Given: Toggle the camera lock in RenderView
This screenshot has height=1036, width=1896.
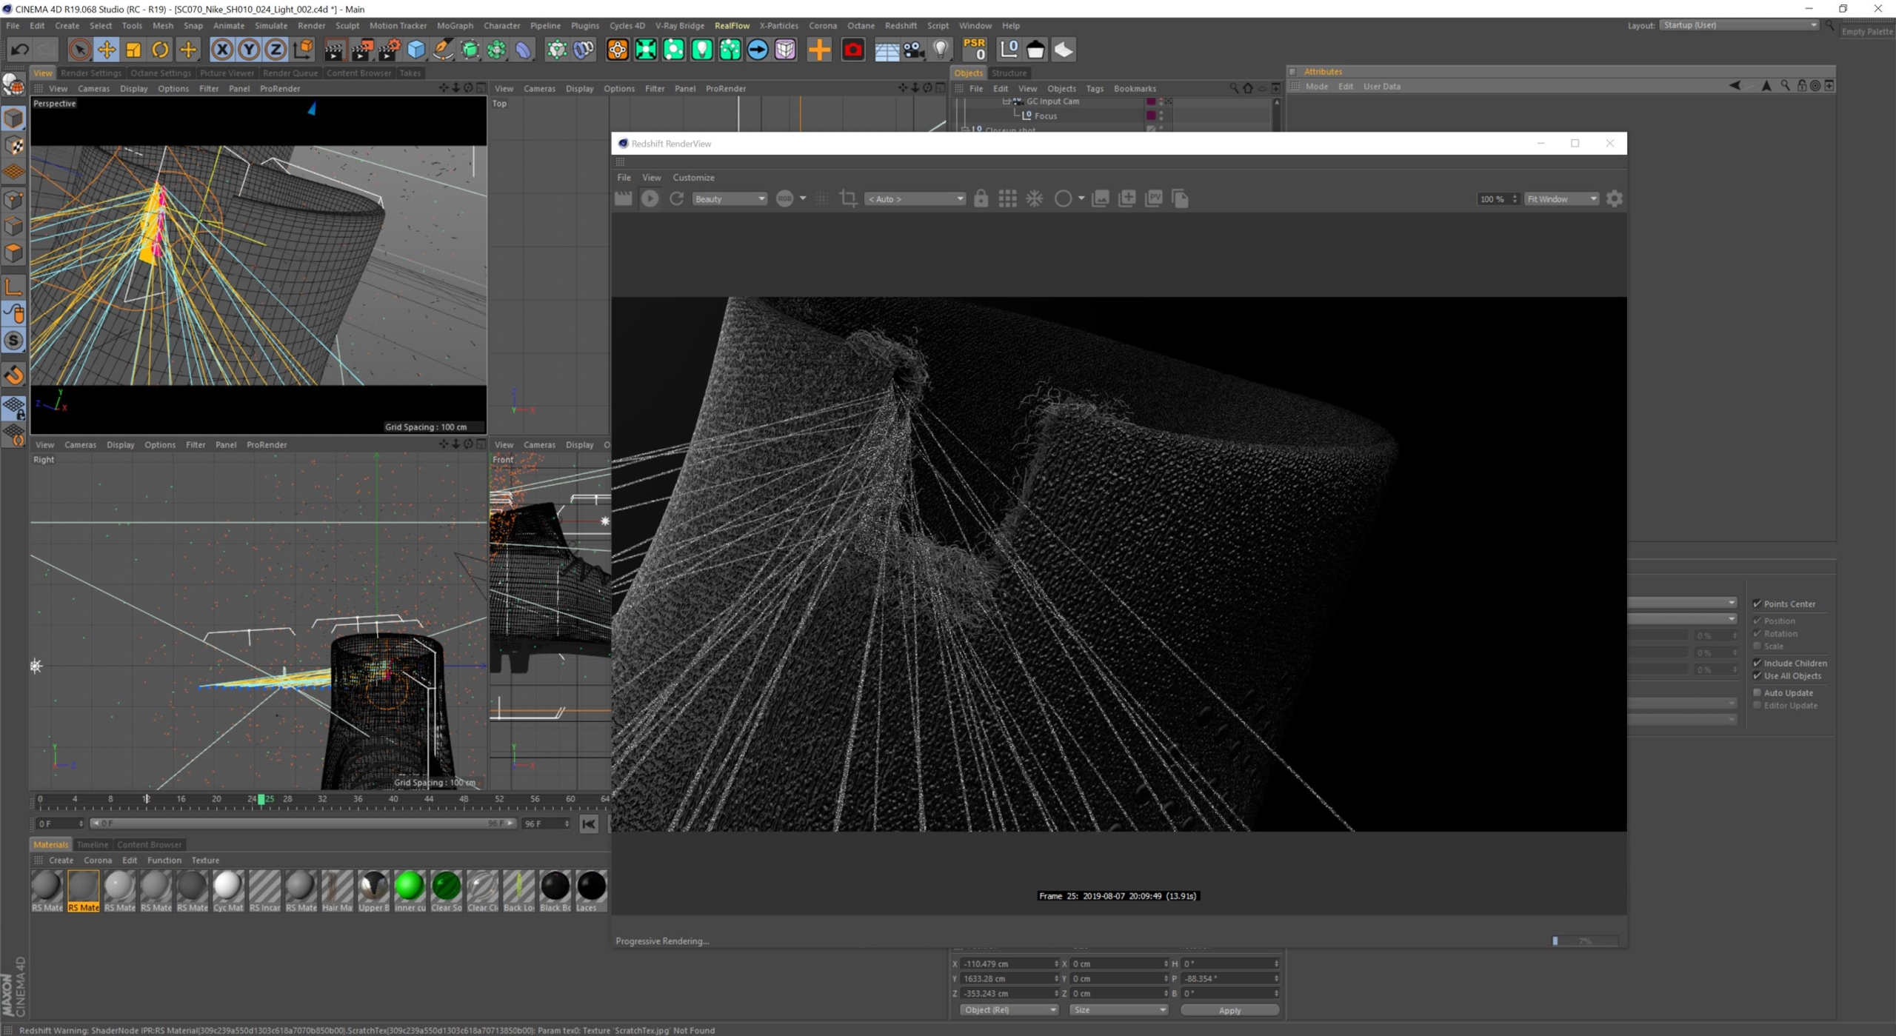Looking at the screenshot, I should [x=981, y=198].
